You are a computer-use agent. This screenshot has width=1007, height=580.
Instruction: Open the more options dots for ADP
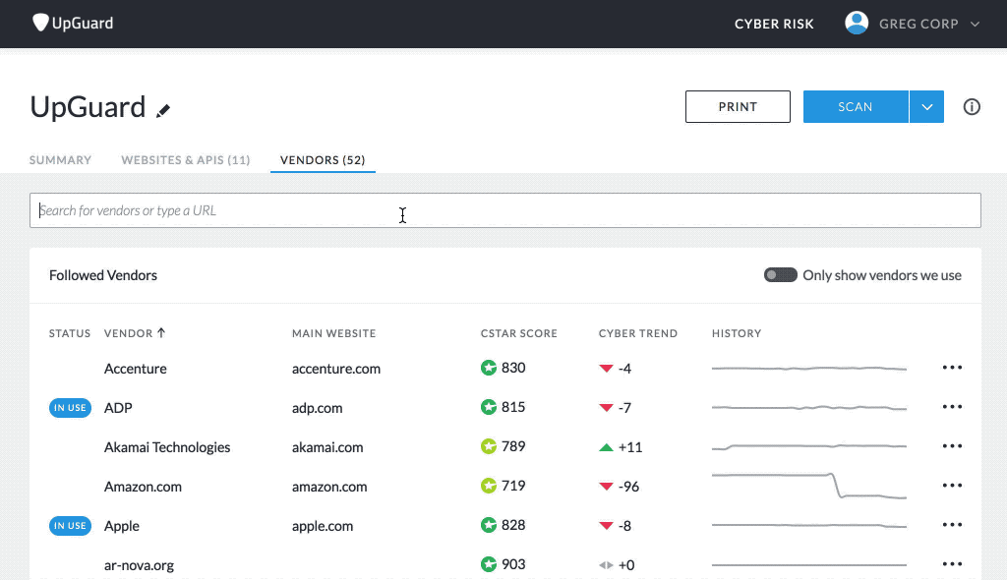click(x=952, y=407)
